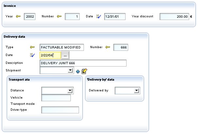
Task: Focus the Vehicle input field
Action: 56,98
